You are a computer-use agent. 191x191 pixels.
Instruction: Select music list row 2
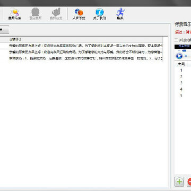pos(183,76)
